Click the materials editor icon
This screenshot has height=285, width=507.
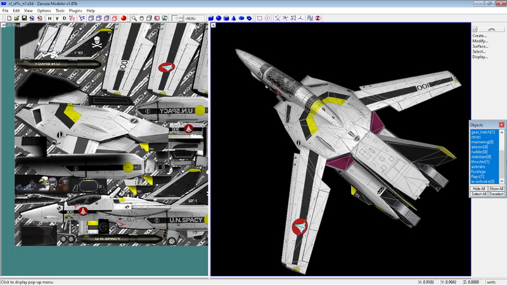point(165,18)
